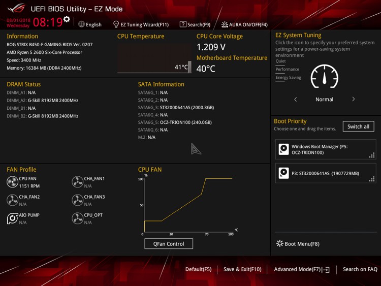This screenshot has height=286, width=381.
Task: Click Save & Exit(F10)
Action: click(x=242, y=269)
